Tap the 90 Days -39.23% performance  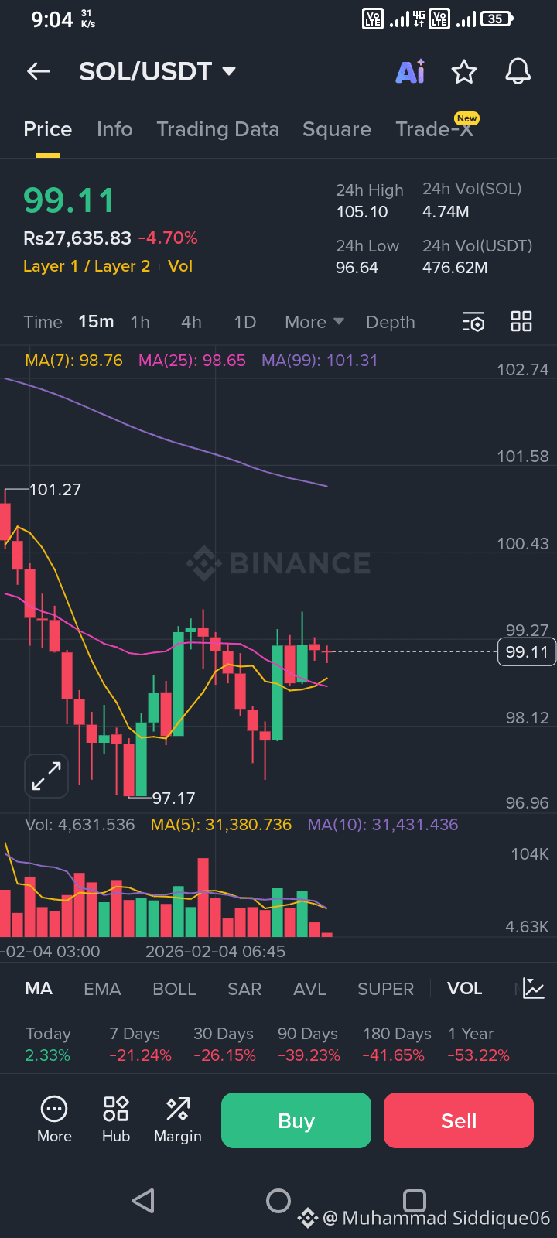click(x=309, y=1045)
